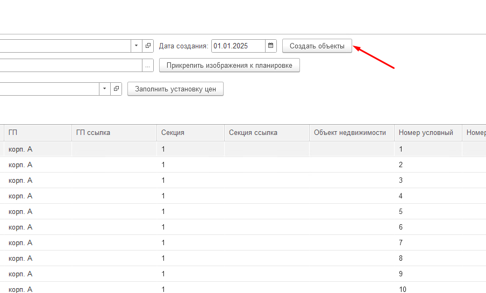Click Секция cell in row numbered 9
486x293 pixels.
(x=191, y=274)
